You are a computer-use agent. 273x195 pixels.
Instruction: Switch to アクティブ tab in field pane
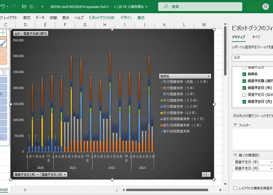coord(238,37)
